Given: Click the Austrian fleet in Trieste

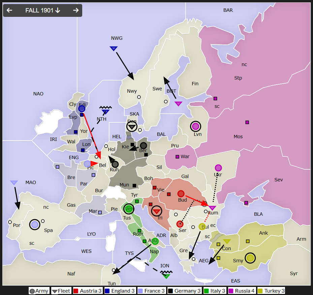Looking at the screenshot, I should (157, 211).
